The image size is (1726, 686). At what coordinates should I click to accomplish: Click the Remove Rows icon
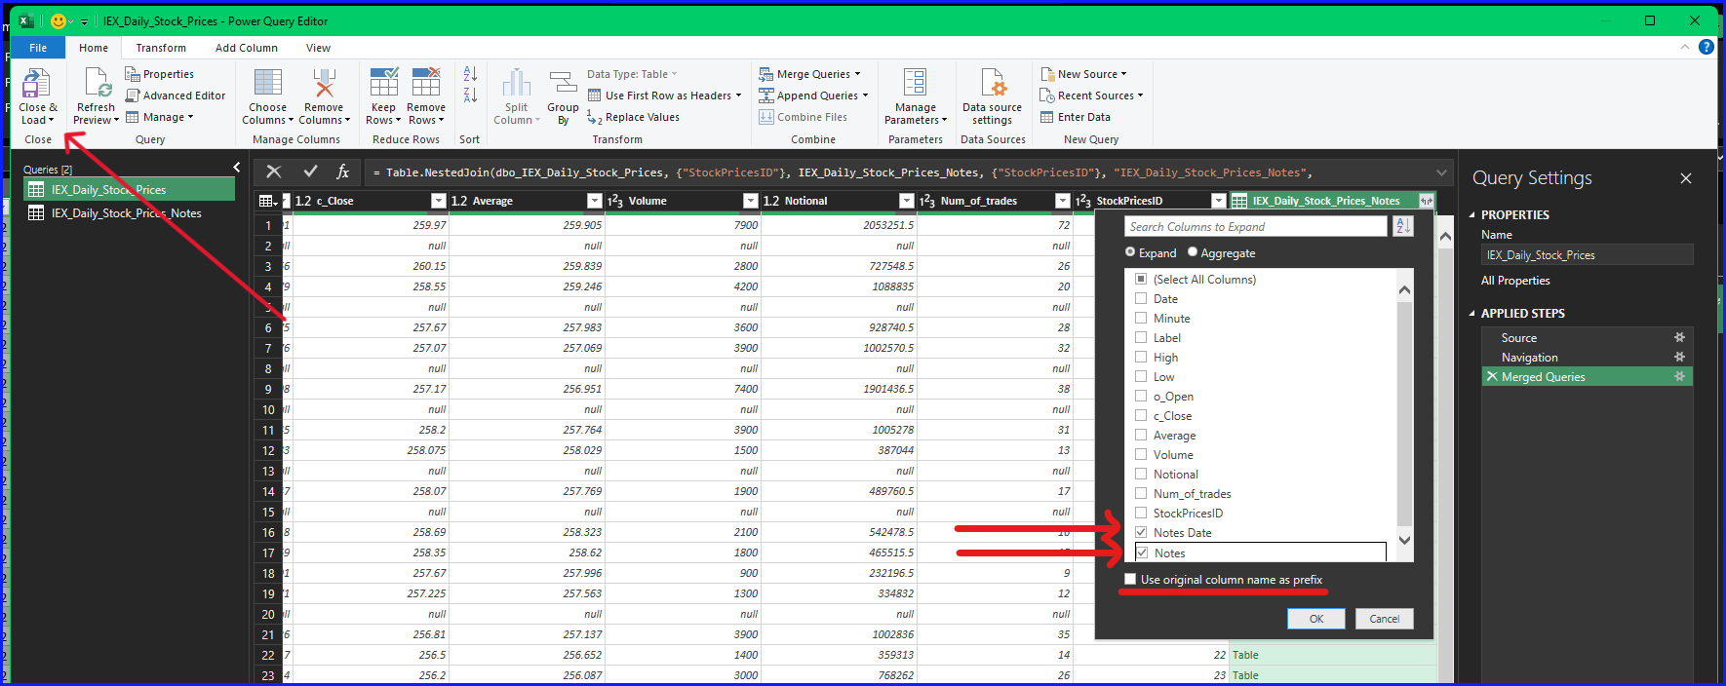coord(426,83)
